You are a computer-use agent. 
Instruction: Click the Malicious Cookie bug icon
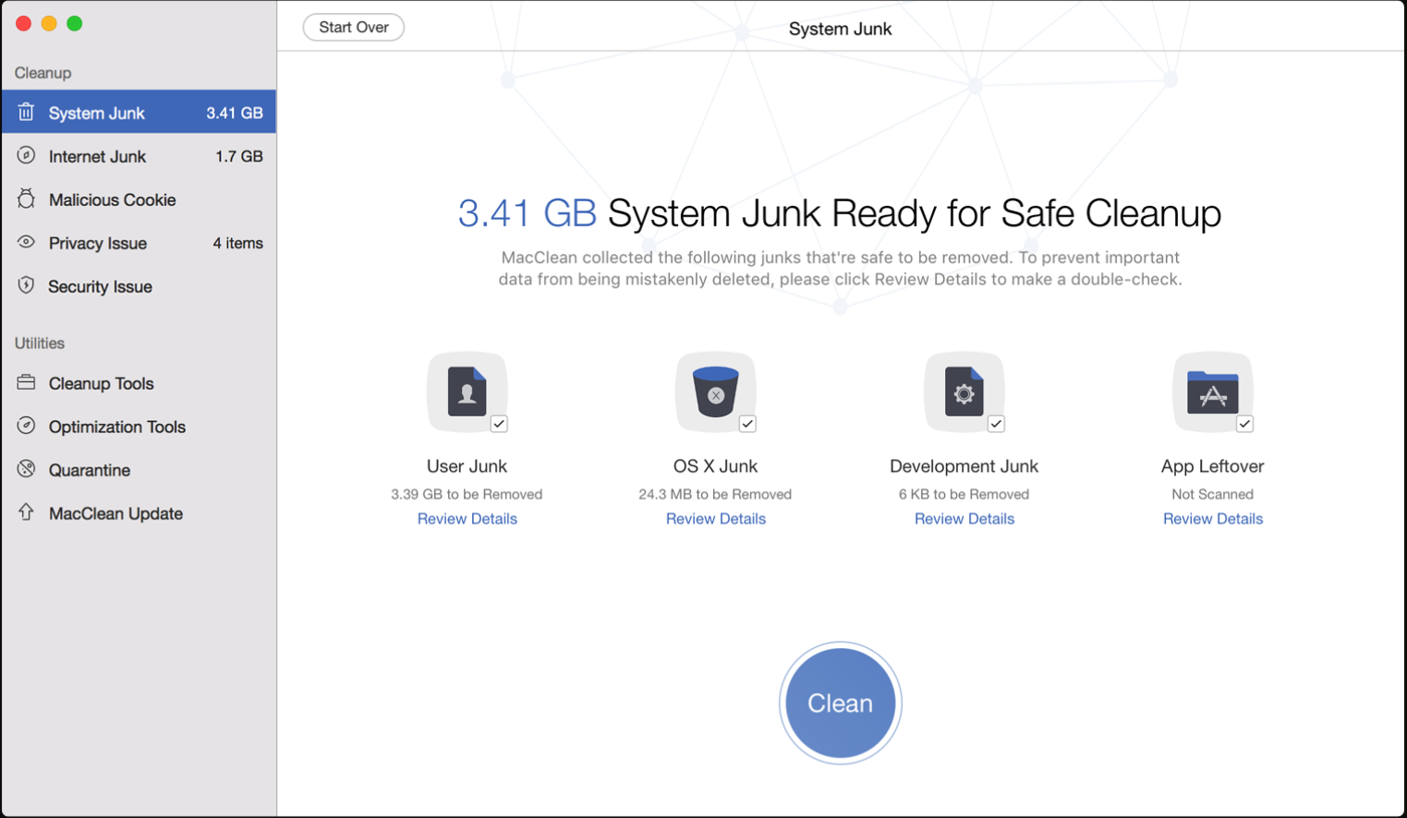click(x=26, y=199)
